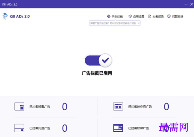Click the 已拦截弹窗广告 label
Screen dimensions: 194x137
(x=40, y=107)
